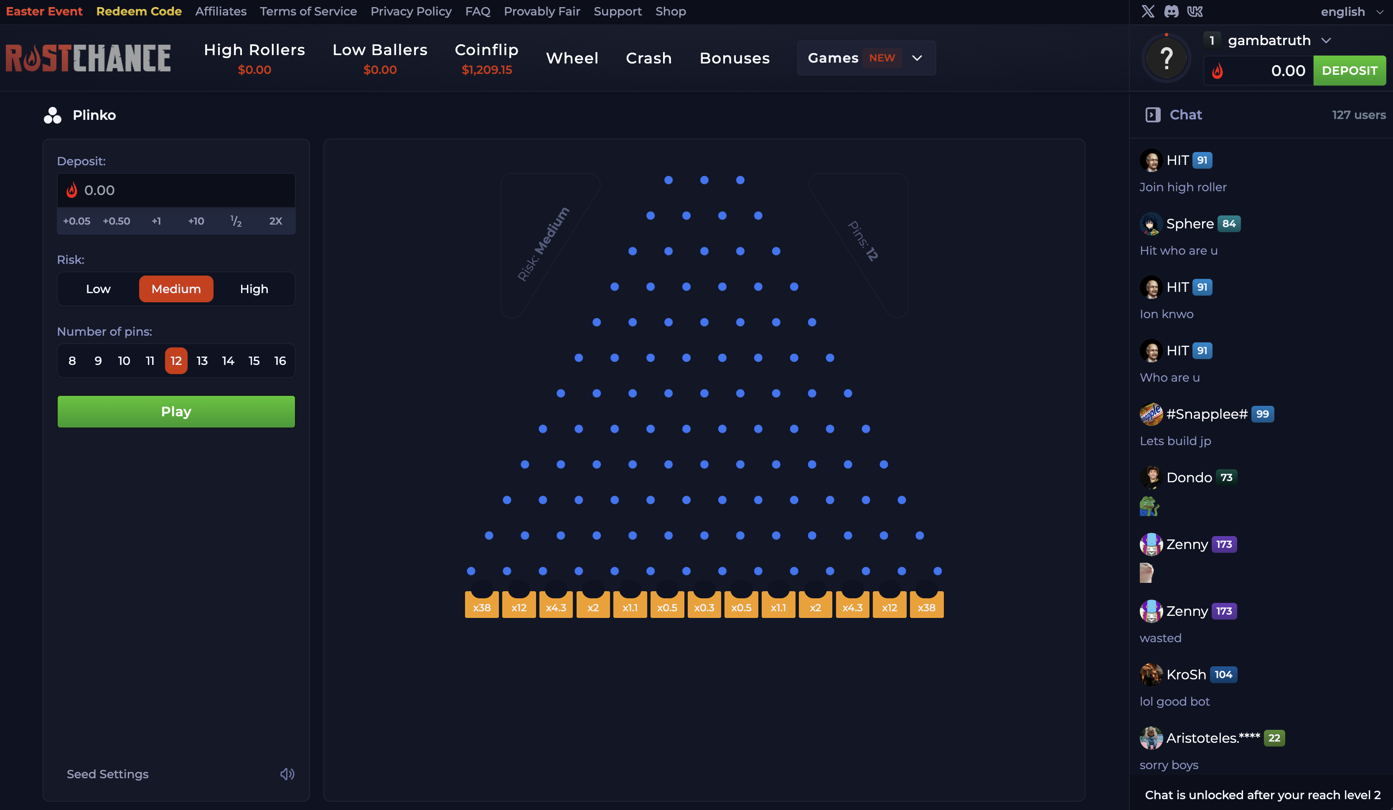Set number of pins to 16
Screen dimensions: 1393x810
[280, 361]
